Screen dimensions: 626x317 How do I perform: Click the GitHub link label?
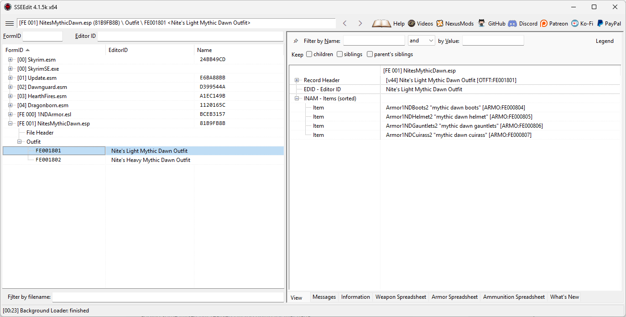[x=496, y=24]
